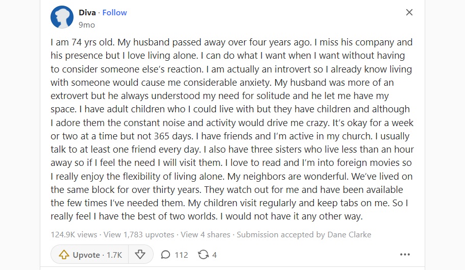Open the comments speech bubble icon
This screenshot has height=270, width=465.
click(x=165, y=255)
